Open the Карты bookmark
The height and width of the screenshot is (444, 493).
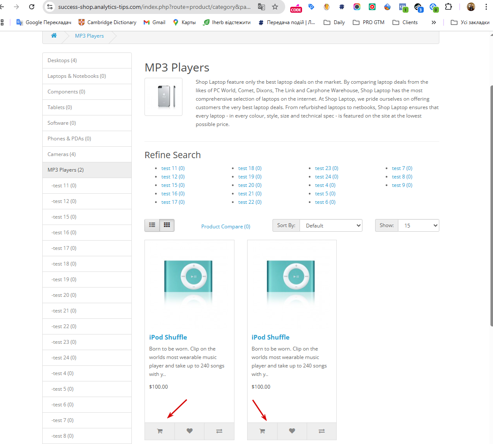coord(185,22)
